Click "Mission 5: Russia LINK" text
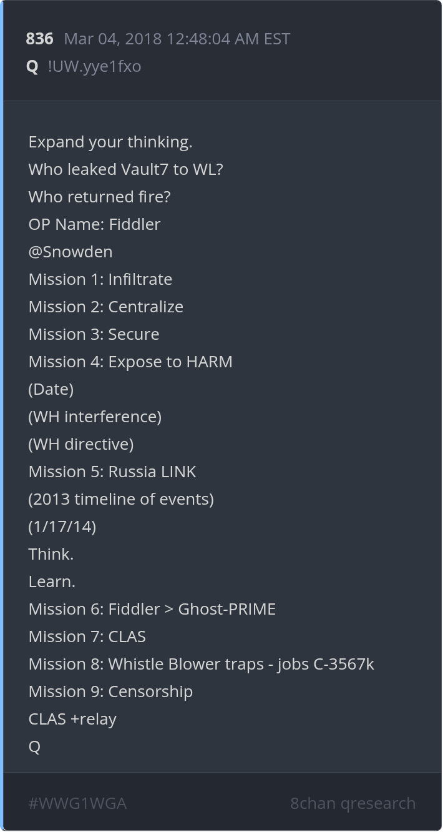The image size is (443, 832). pos(112,472)
